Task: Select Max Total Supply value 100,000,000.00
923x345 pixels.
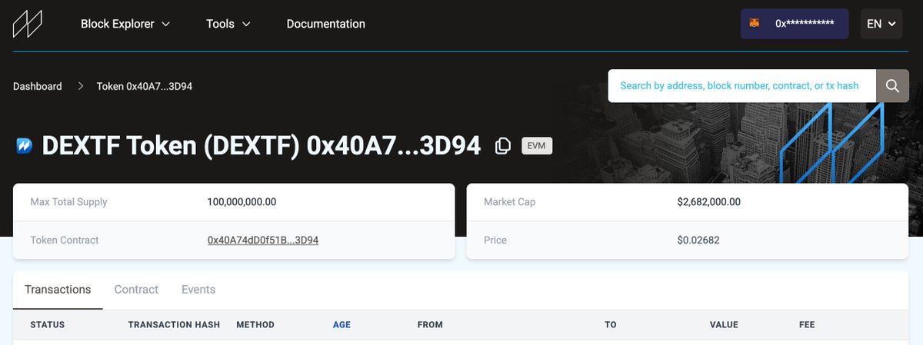Action: coord(242,202)
